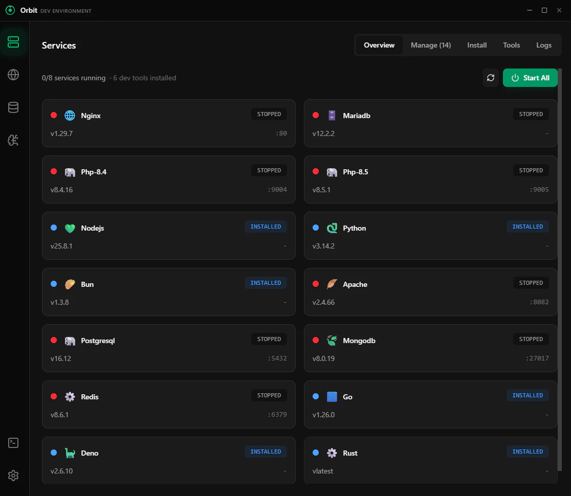The height and width of the screenshot is (496, 571).
Task: Click the Mariadb server icon
Action: point(332,116)
